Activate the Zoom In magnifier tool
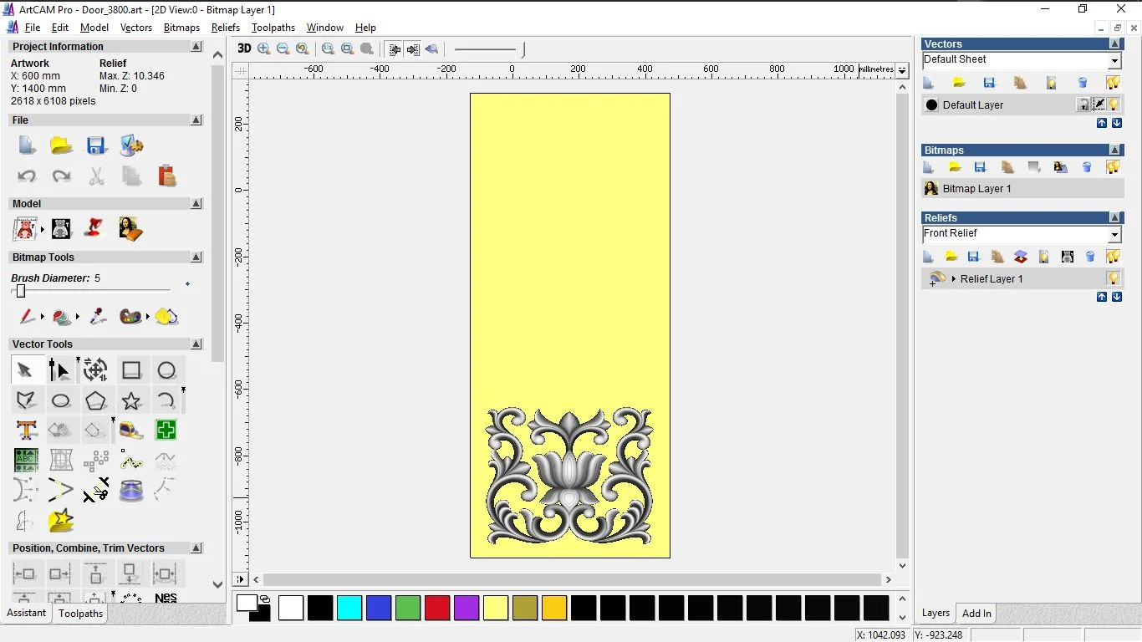The height and width of the screenshot is (642, 1142). (x=263, y=48)
